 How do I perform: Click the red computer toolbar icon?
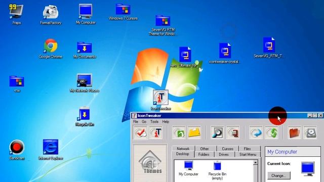click(x=233, y=132)
